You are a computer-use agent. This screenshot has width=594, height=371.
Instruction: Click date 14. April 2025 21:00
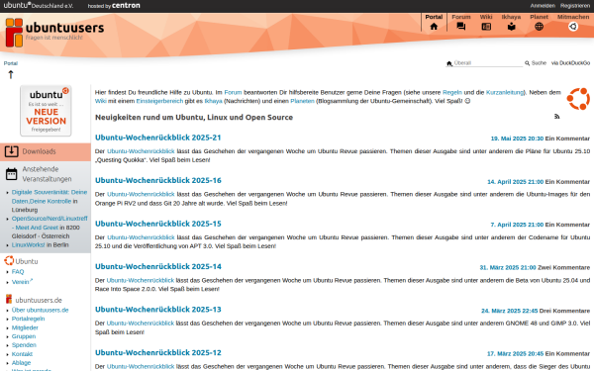coord(515,182)
